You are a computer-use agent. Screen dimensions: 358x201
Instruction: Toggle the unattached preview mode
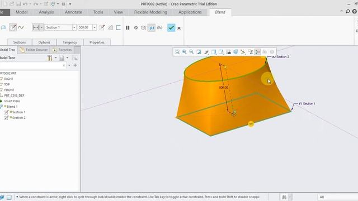click(143, 28)
